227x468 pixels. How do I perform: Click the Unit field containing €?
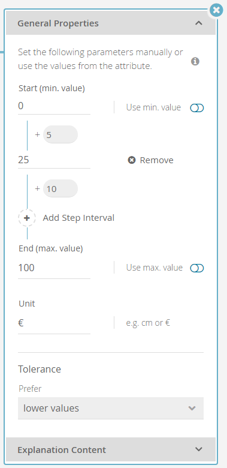click(55, 323)
